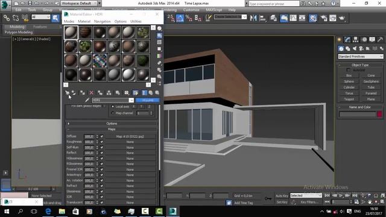Click Render teapot icon in main toolbar

point(342,18)
